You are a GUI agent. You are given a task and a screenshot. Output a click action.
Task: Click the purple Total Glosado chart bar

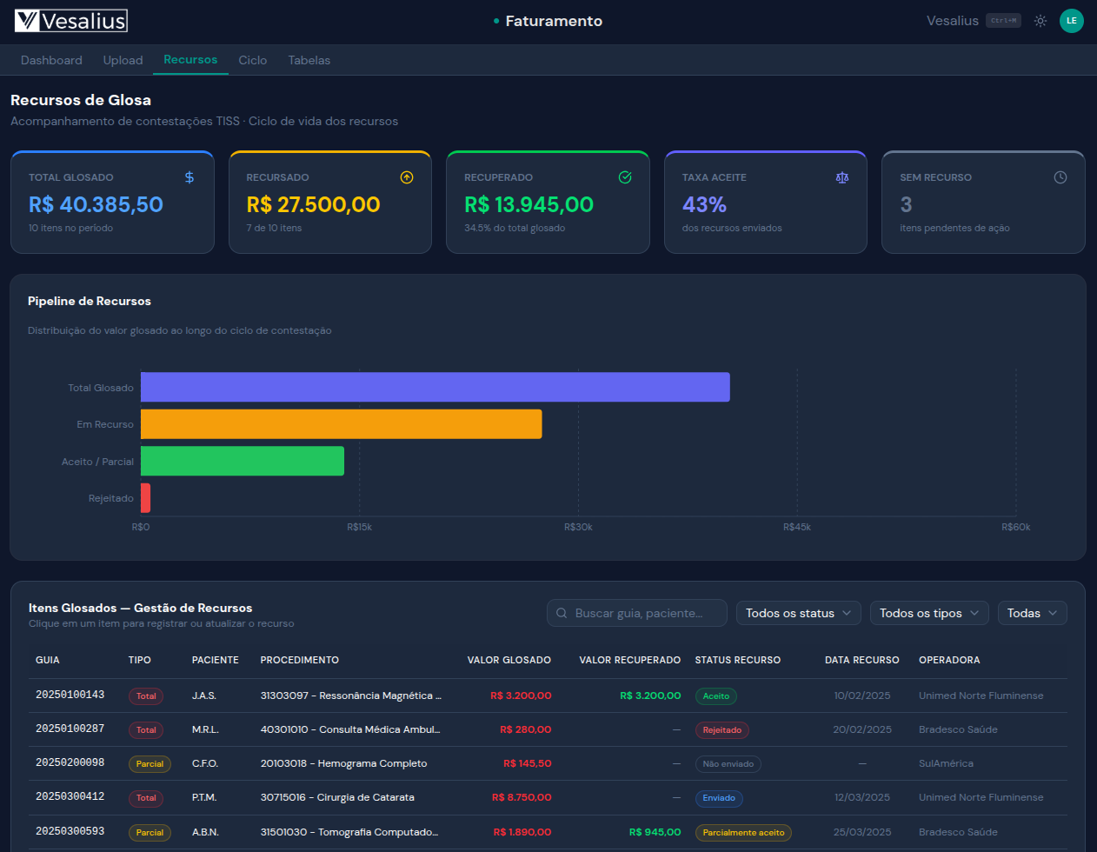435,387
